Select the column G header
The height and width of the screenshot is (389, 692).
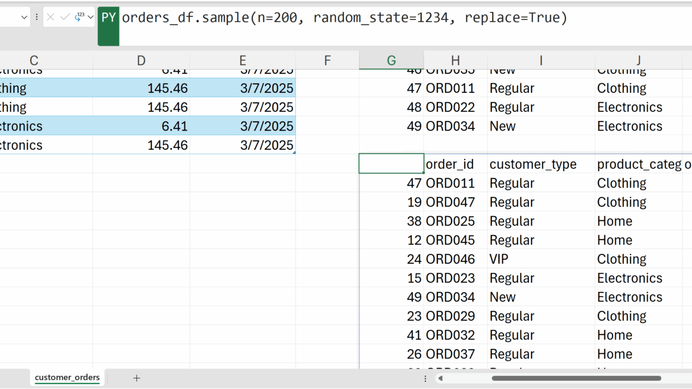pos(391,61)
